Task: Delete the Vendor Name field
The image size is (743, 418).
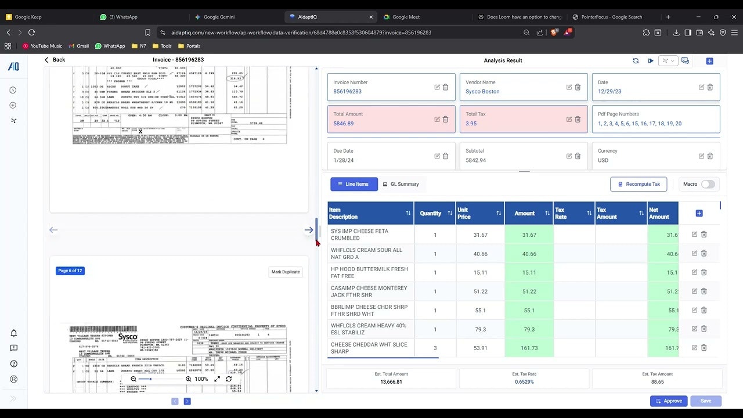Action: tap(578, 87)
